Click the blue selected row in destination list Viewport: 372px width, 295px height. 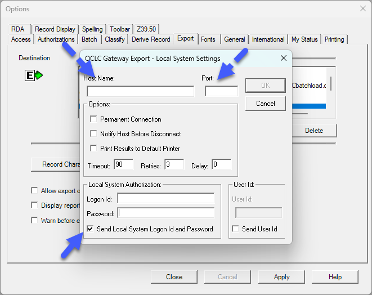point(309,106)
